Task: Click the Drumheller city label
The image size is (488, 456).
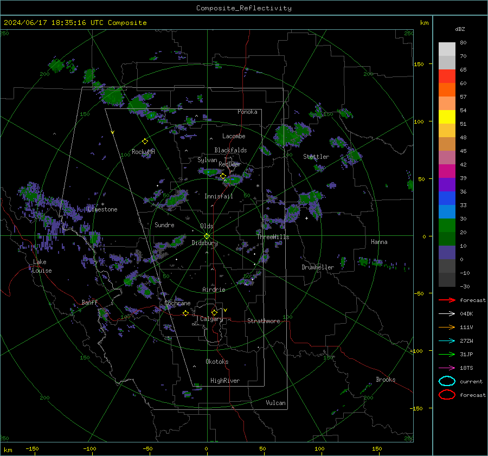Action: pyautogui.click(x=318, y=267)
